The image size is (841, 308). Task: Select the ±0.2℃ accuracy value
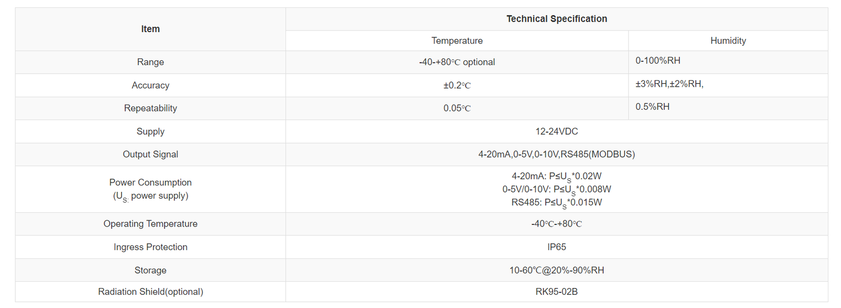click(x=457, y=85)
